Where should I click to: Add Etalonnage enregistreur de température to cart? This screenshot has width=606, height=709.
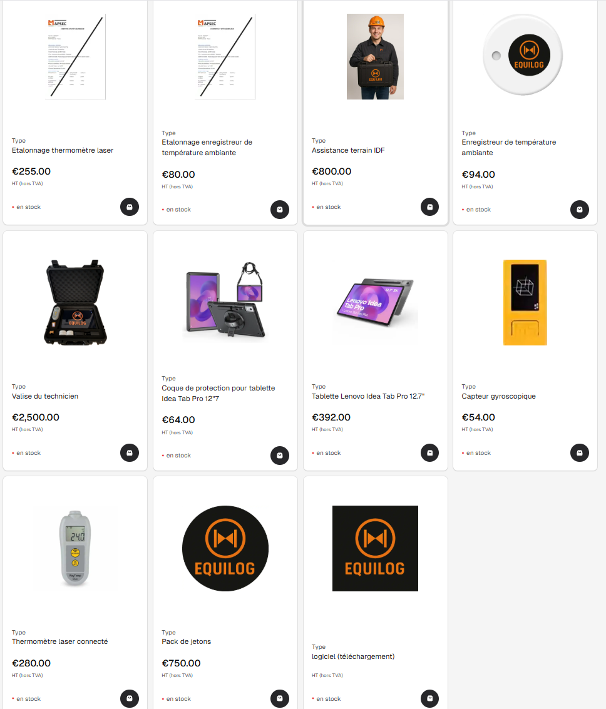point(279,210)
